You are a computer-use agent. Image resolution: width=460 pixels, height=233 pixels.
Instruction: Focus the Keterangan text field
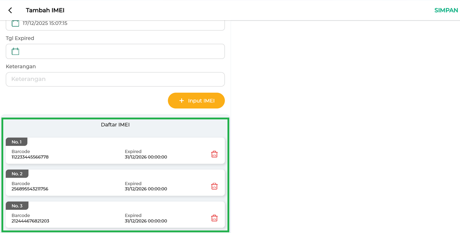tap(115, 79)
